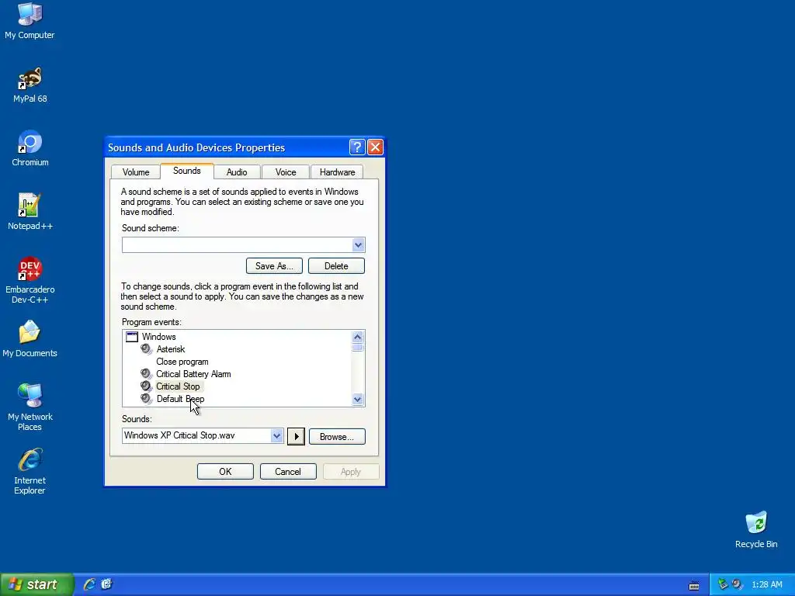Click program events scroll down arrow

pyautogui.click(x=357, y=400)
